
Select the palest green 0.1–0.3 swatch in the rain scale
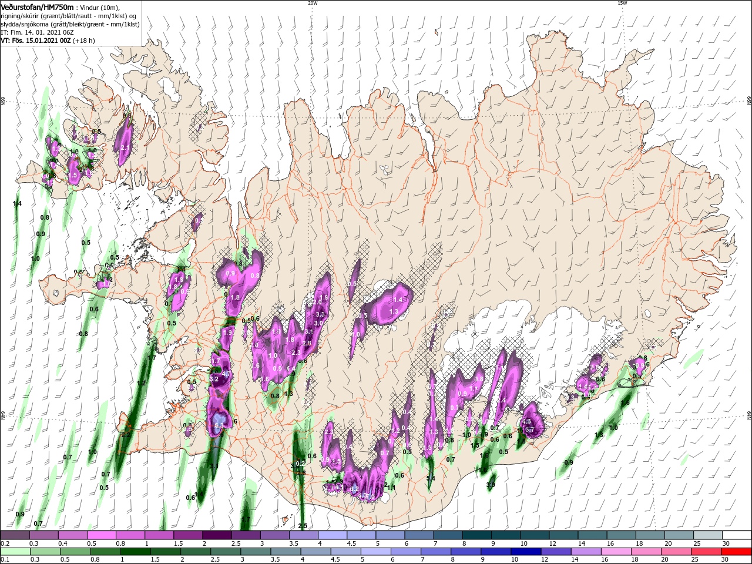15,552
